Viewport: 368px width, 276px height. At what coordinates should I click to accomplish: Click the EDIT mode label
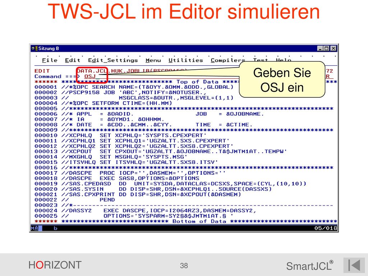(42, 71)
